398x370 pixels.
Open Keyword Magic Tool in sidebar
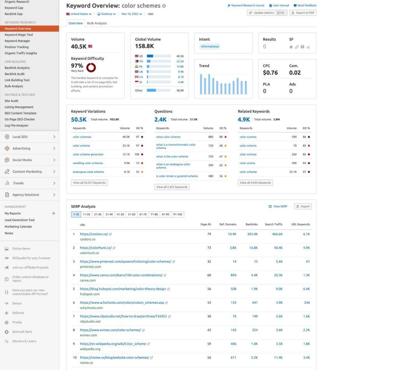[19, 35]
